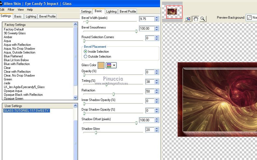
Task: Open the Lighting tab in right panel
Action: (111, 12)
